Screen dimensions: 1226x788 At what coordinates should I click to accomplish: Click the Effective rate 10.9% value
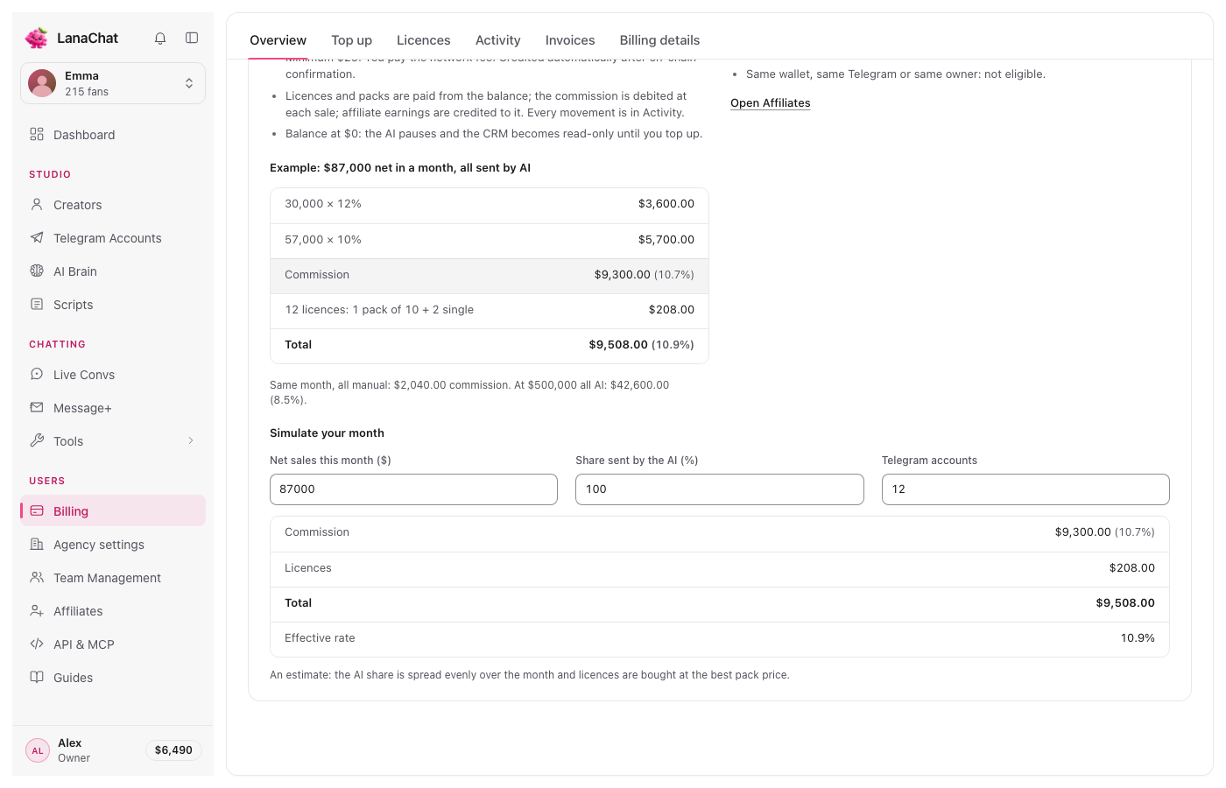point(1138,638)
